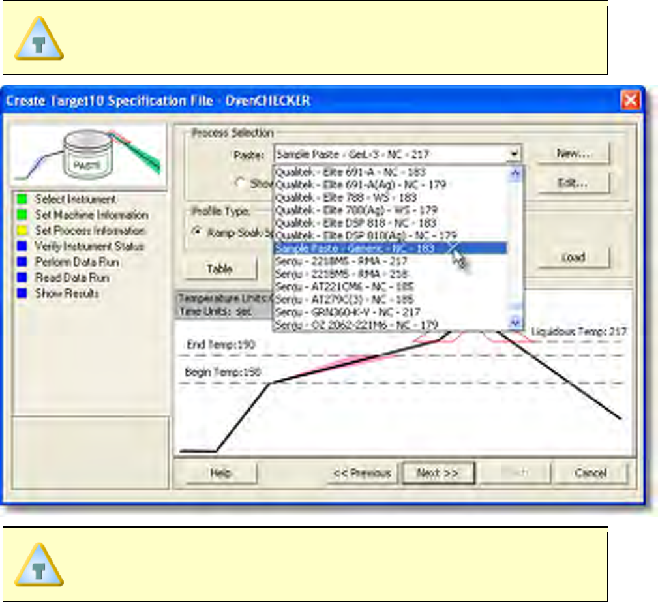Click the New... button
658x602 pixels.
[x=573, y=154]
